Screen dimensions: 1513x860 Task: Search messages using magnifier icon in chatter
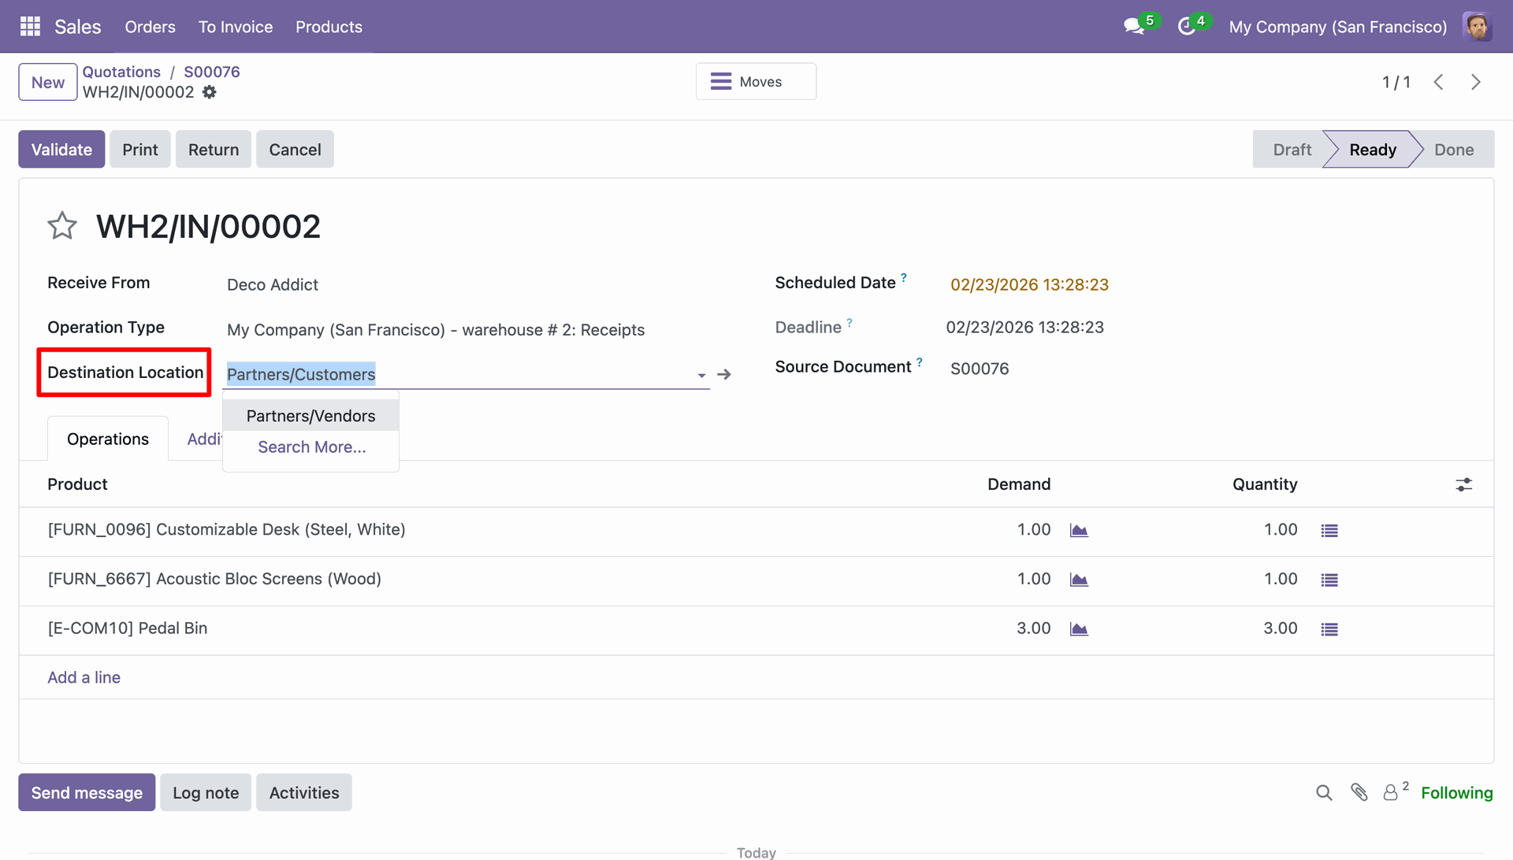tap(1324, 793)
